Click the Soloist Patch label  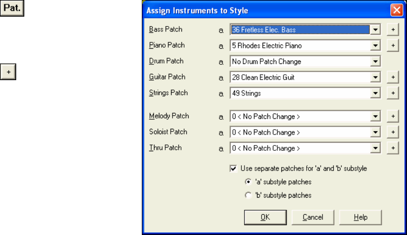tap(168, 132)
